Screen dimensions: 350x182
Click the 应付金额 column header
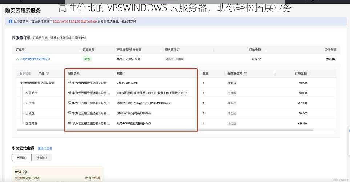coord(330,50)
